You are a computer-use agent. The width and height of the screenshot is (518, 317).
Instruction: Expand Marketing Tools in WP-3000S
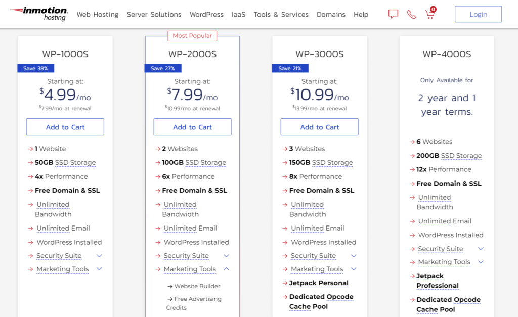pos(354,269)
